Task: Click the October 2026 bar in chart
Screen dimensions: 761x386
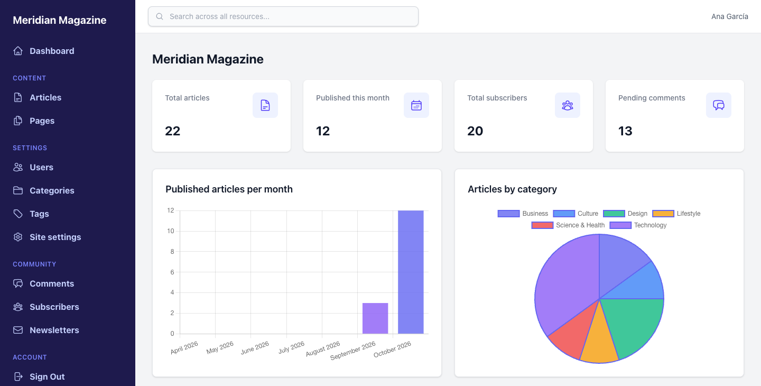Action: pos(411,272)
